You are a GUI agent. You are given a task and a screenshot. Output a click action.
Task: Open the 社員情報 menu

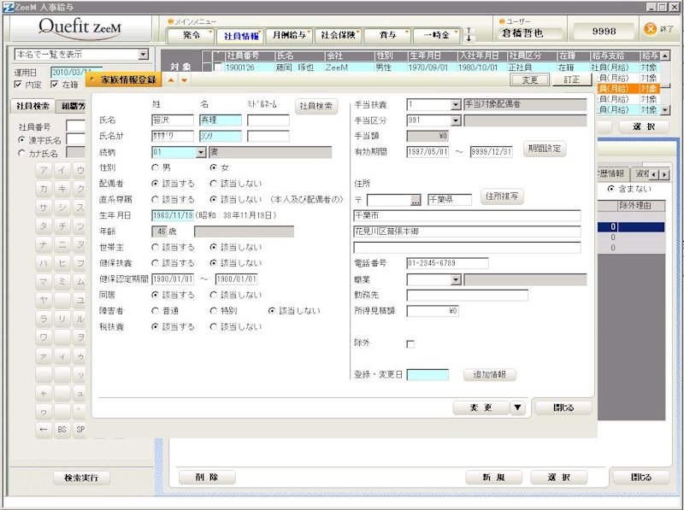coord(240,36)
